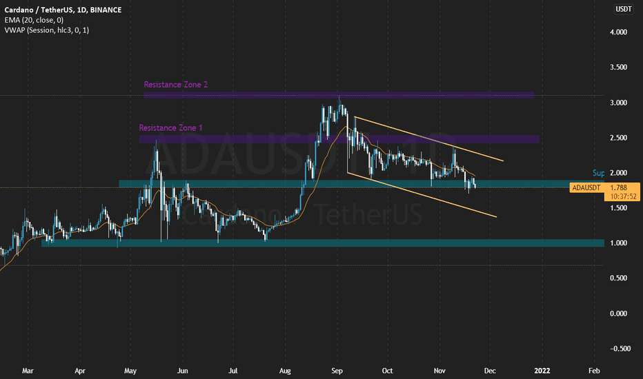Select the Resistance Zone 1 text label

click(x=170, y=128)
